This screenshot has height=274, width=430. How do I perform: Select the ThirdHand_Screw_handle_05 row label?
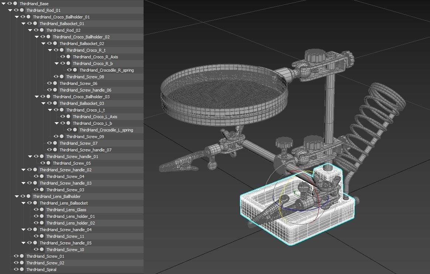click(66, 243)
